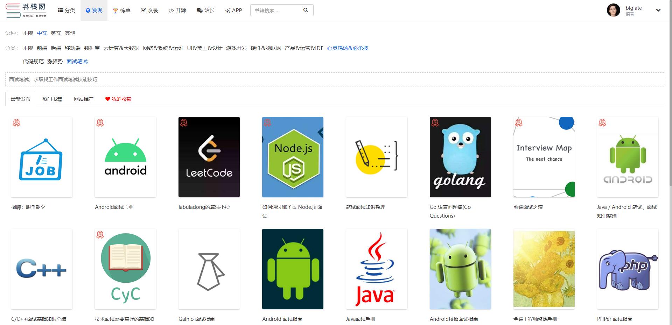
Task: Open the C/C++面试基础知识总结 title
Action: point(38,319)
